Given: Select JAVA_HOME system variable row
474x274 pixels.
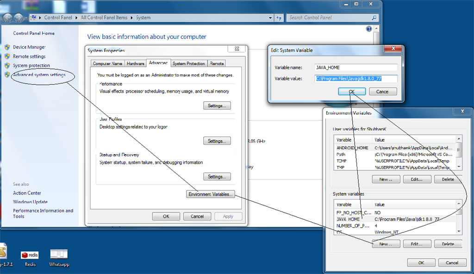Looking at the screenshot, I should [x=395, y=219].
